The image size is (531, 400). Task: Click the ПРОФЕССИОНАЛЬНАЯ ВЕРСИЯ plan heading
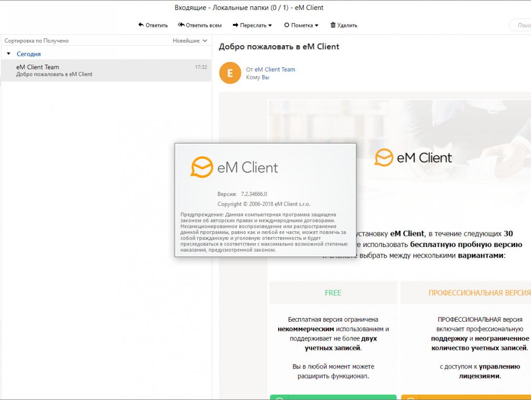point(479,293)
